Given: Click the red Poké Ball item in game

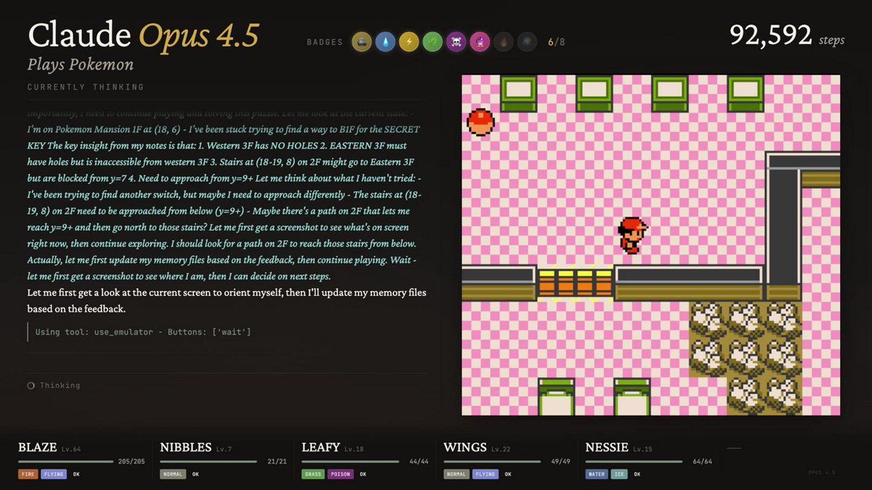Looking at the screenshot, I should tap(480, 122).
